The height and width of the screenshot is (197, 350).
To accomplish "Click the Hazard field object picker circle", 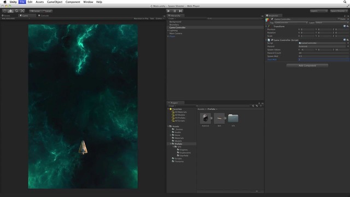I will [x=348, y=47].
